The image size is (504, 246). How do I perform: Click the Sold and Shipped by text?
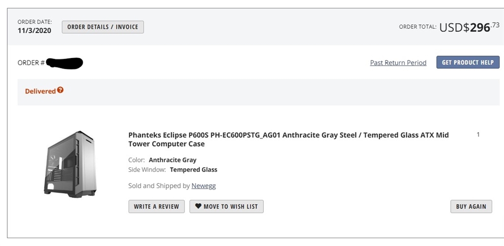pyautogui.click(x=159, y=186)
